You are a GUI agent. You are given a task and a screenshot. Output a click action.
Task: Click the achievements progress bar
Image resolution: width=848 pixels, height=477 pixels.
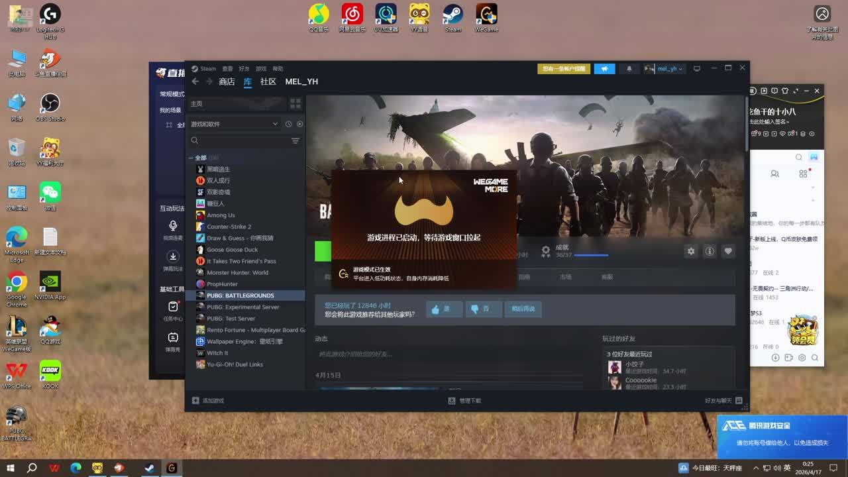[x=591, y=255]
